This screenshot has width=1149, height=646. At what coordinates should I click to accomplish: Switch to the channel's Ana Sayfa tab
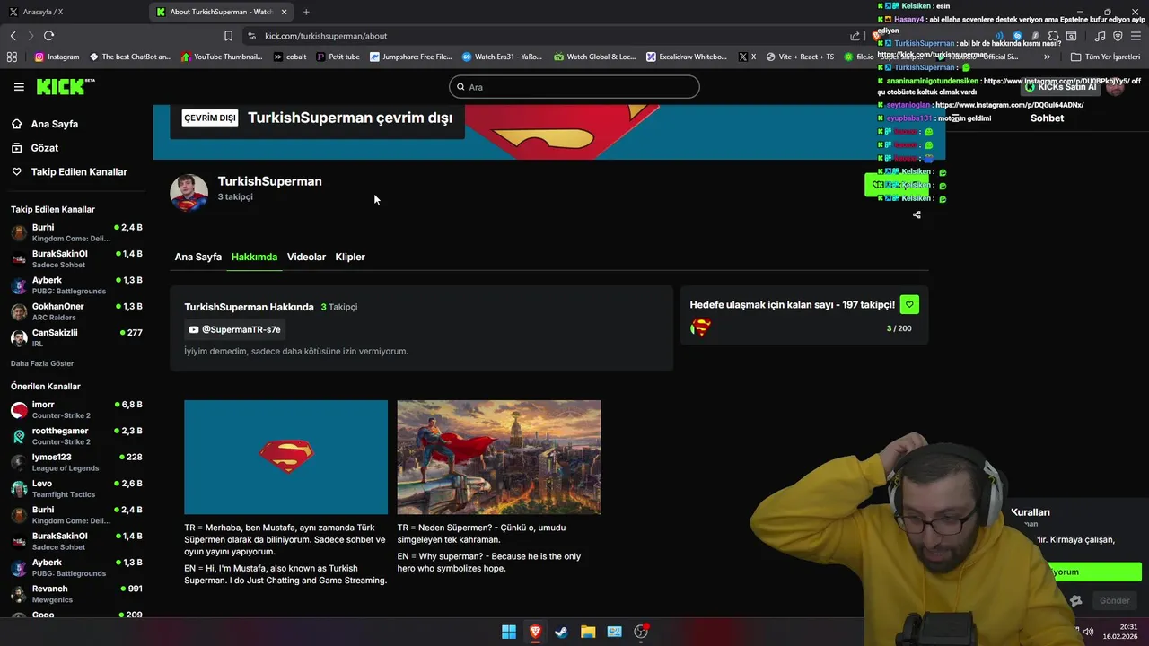click(197, 257)
